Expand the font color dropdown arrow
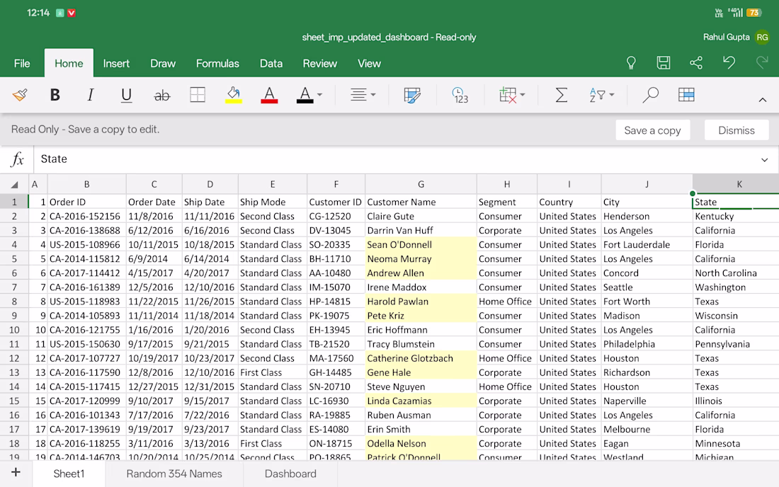 [x=319, y=94]
